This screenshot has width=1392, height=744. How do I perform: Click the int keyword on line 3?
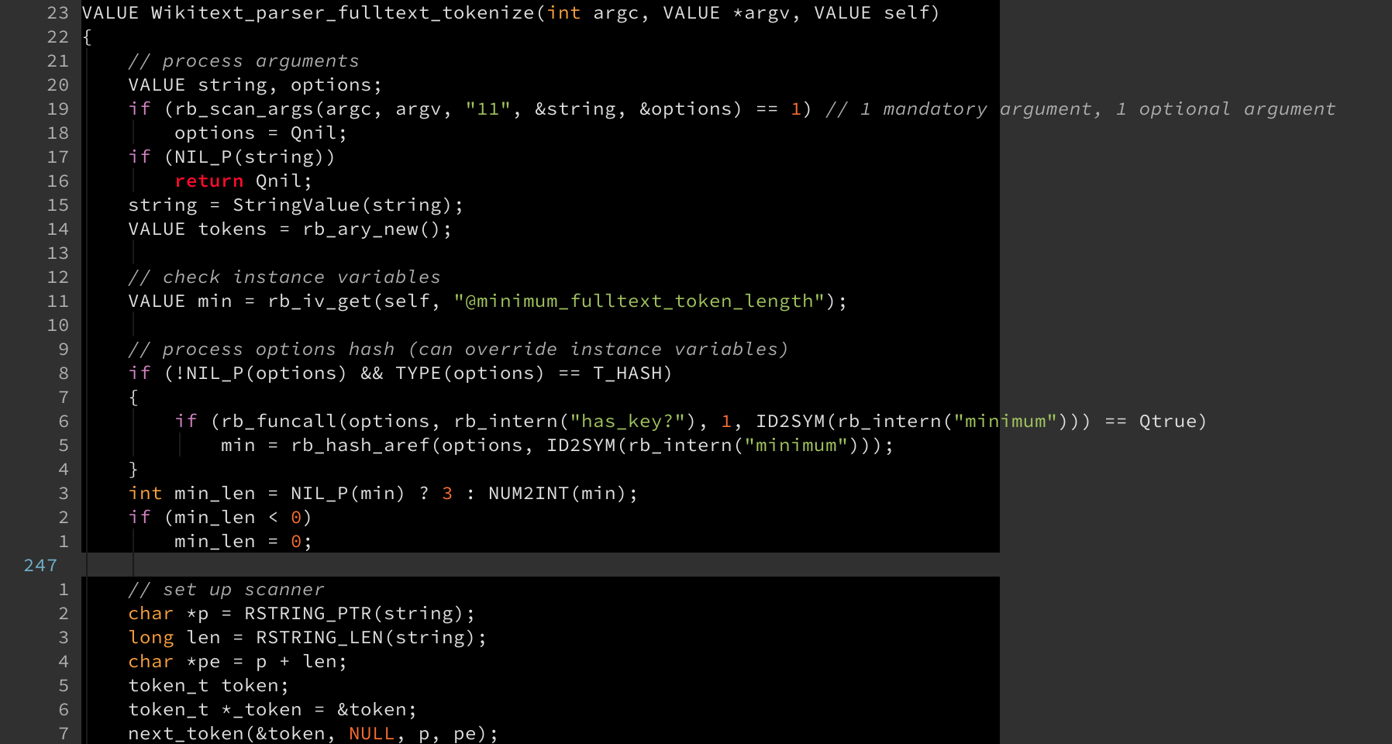pos(145,493)
